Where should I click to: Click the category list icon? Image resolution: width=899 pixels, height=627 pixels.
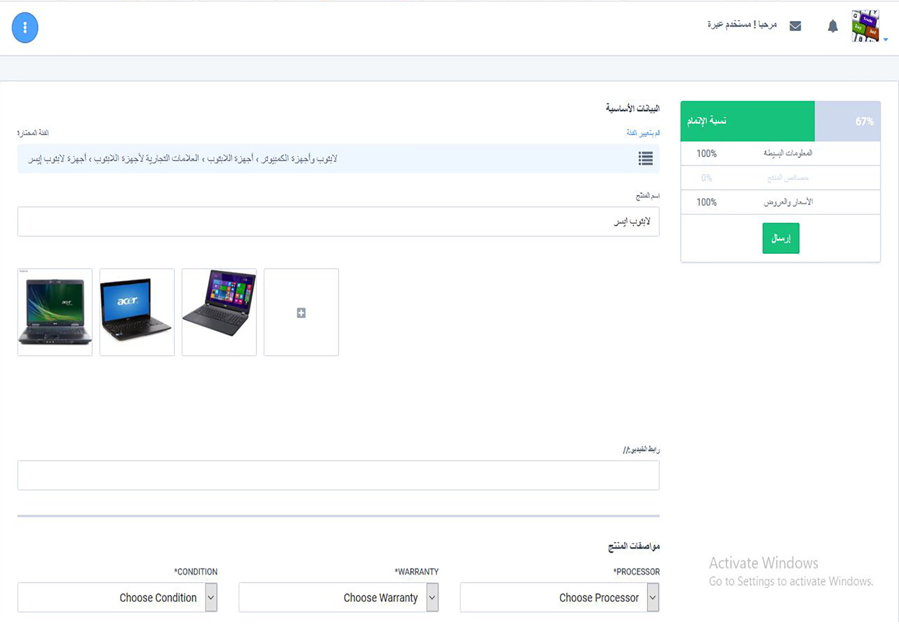click(x=645, y=159)
